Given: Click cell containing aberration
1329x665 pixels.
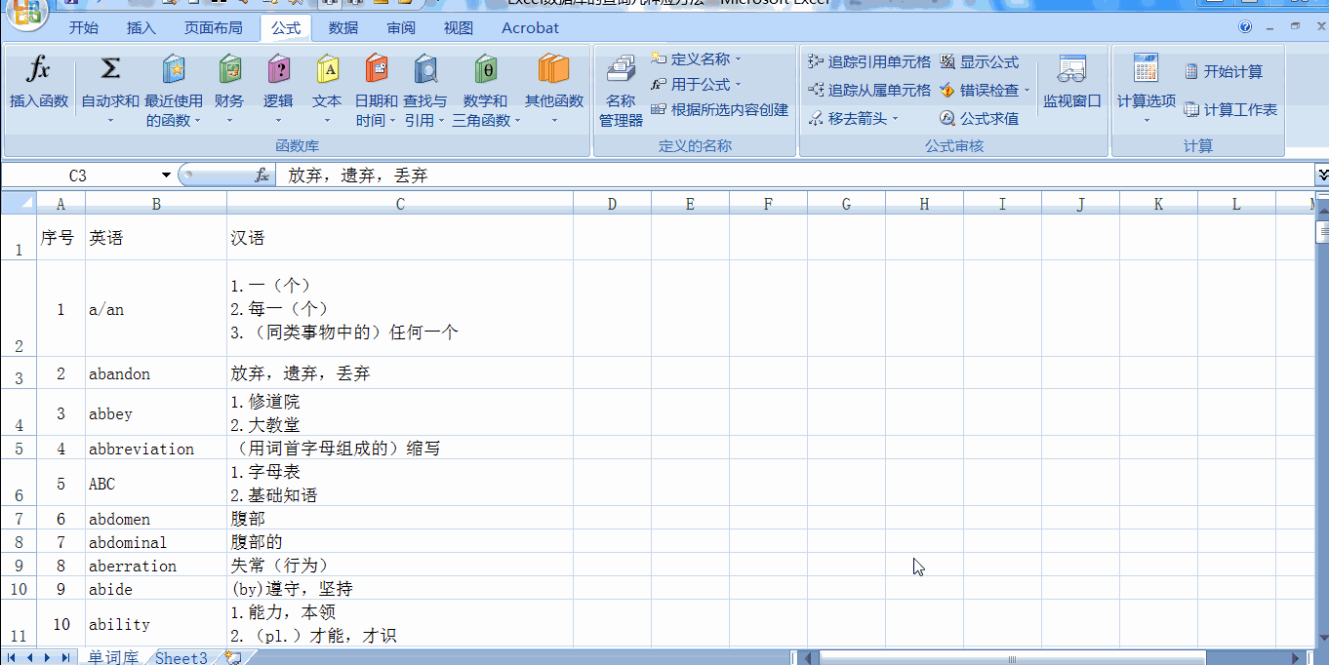Looking at the screenshot, I should coord(156,566).
